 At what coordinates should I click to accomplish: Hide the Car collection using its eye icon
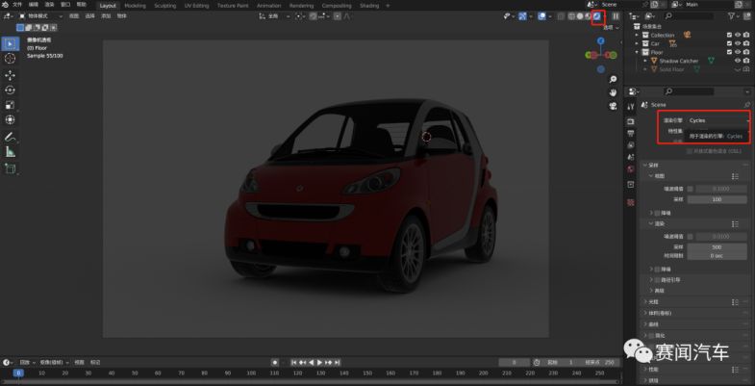point(737,43)
